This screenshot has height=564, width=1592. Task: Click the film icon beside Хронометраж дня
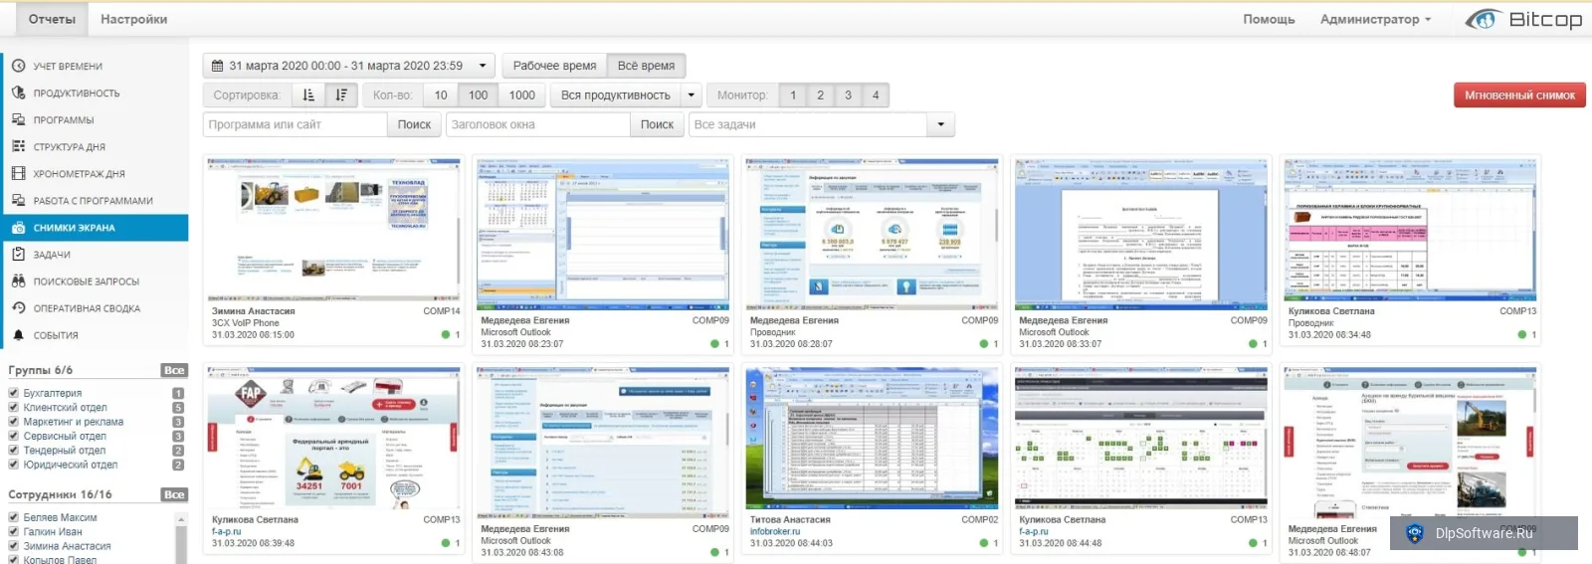[18, 173]
